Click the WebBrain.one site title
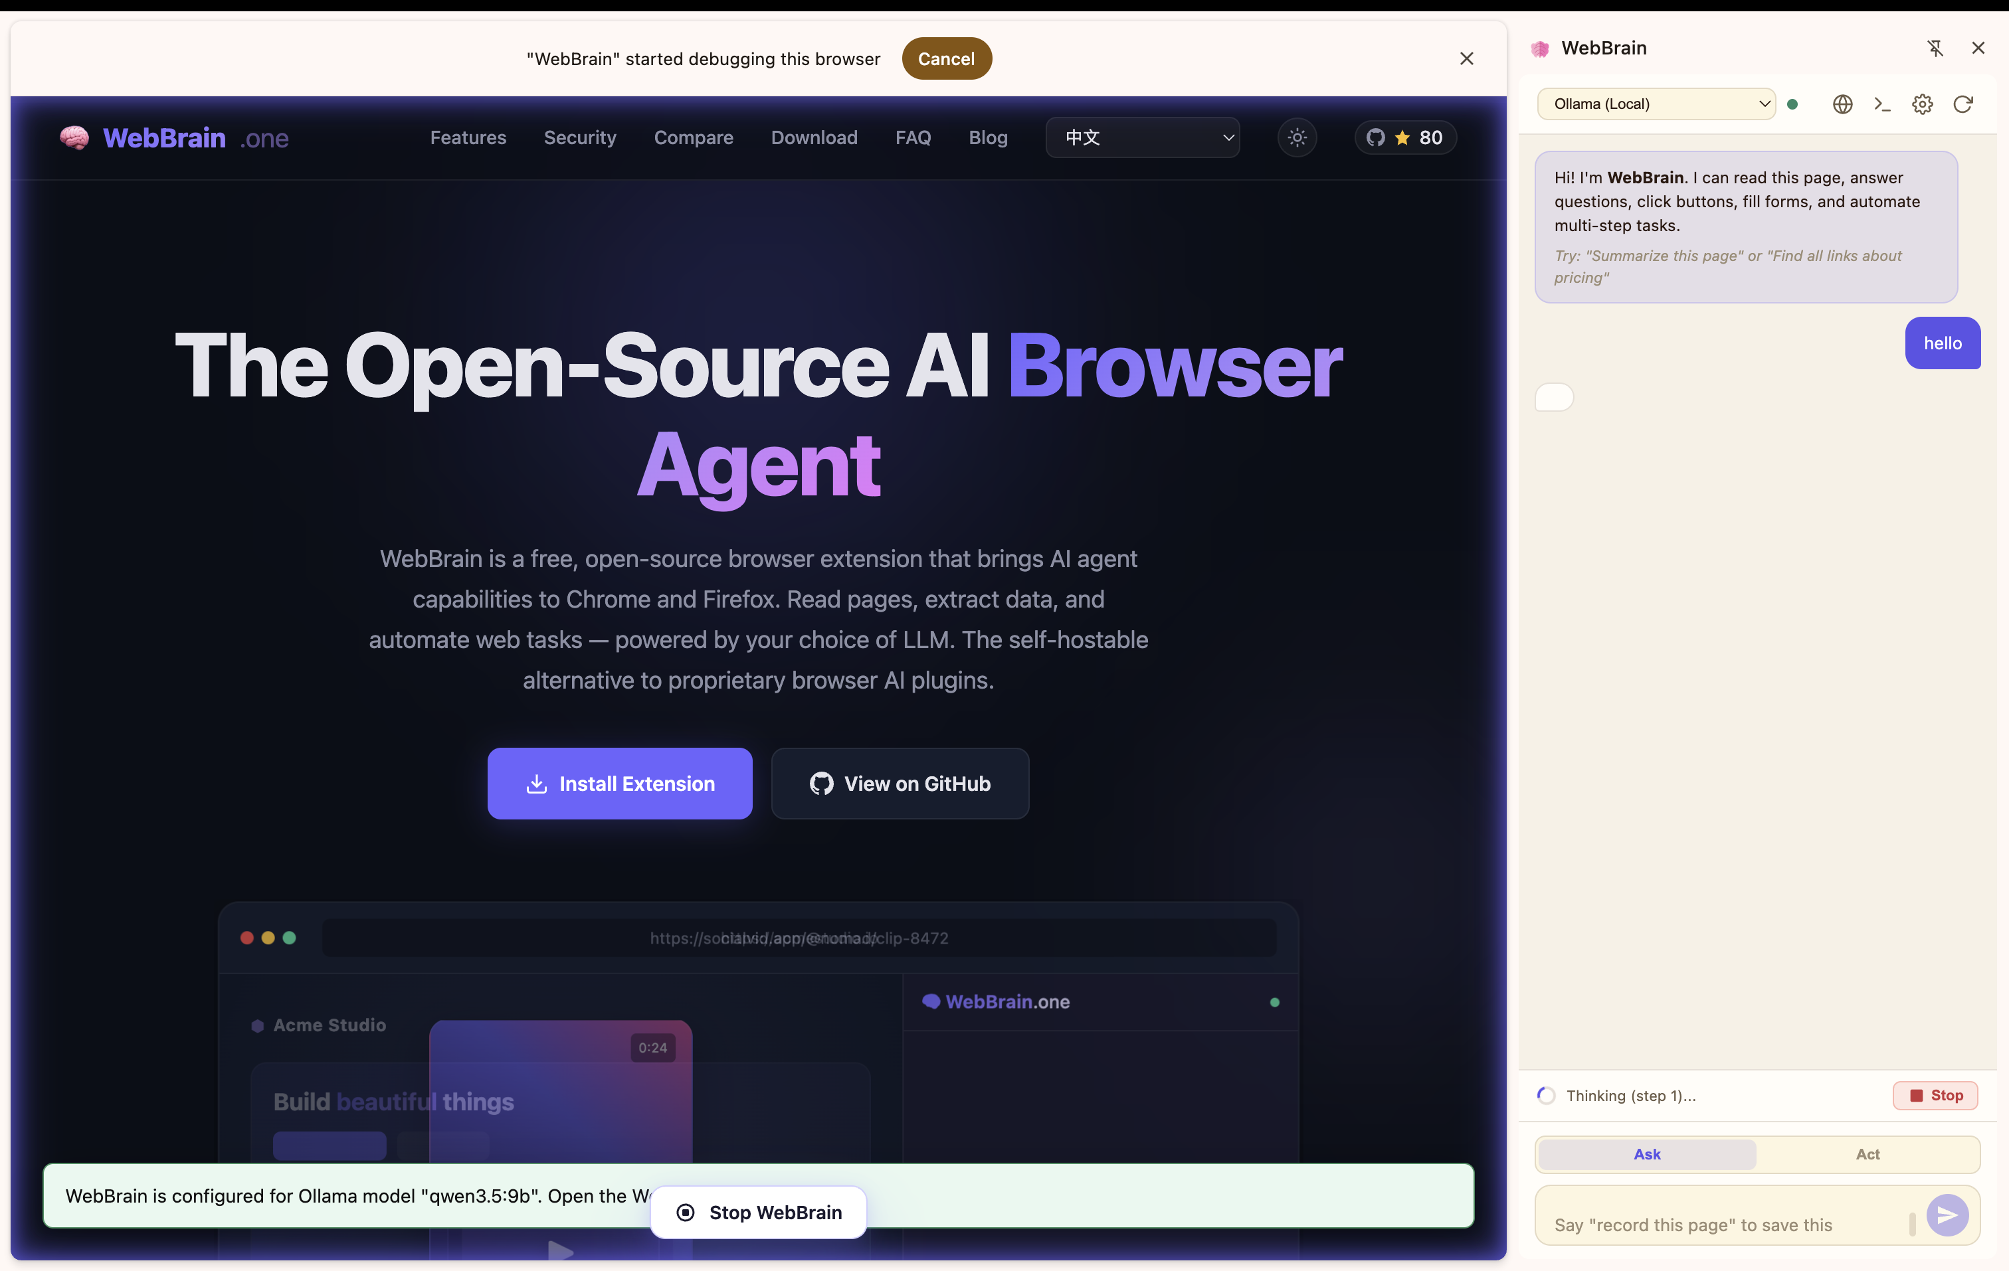 (x=196, y=137)
